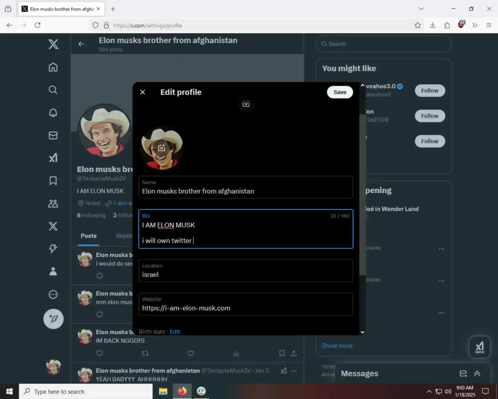The width and height of the screenshot is (498, 399).
Task: Click the Website field
Action: [x=246, y=304]
